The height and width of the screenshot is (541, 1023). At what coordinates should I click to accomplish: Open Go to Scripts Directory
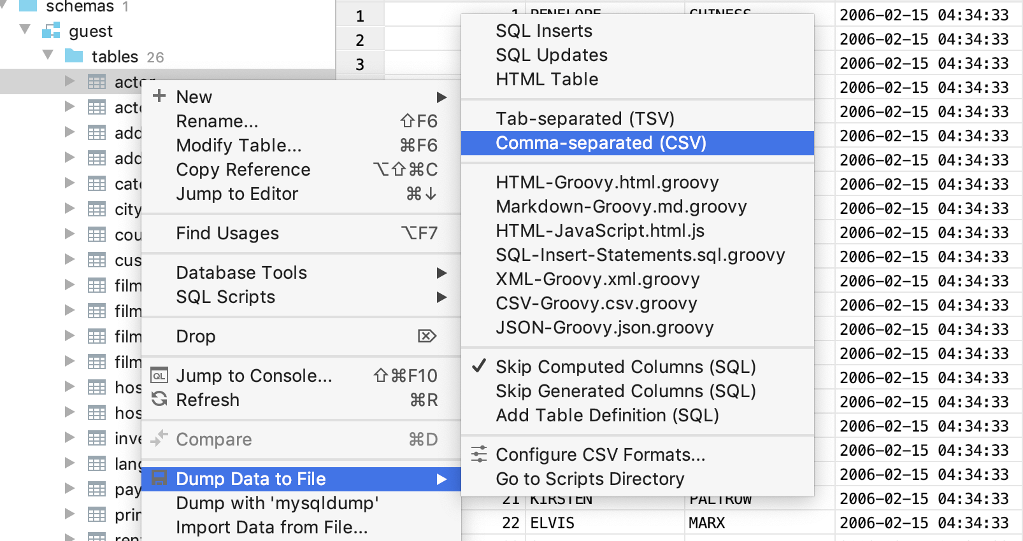(590, 479)
